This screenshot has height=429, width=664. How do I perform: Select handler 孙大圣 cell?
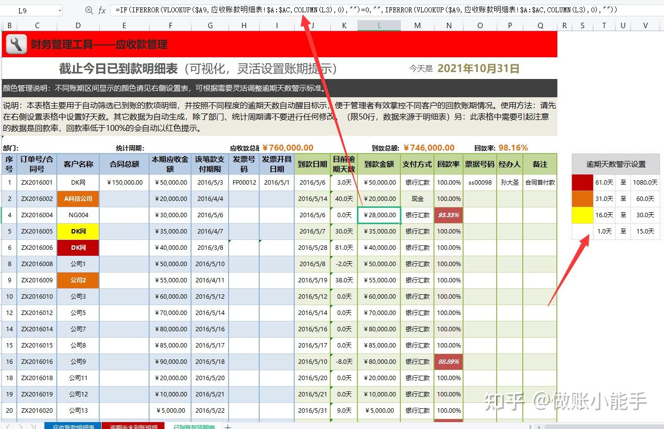click(x=509, y=183)
